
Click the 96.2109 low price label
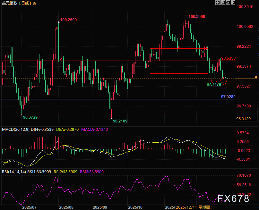120,121
